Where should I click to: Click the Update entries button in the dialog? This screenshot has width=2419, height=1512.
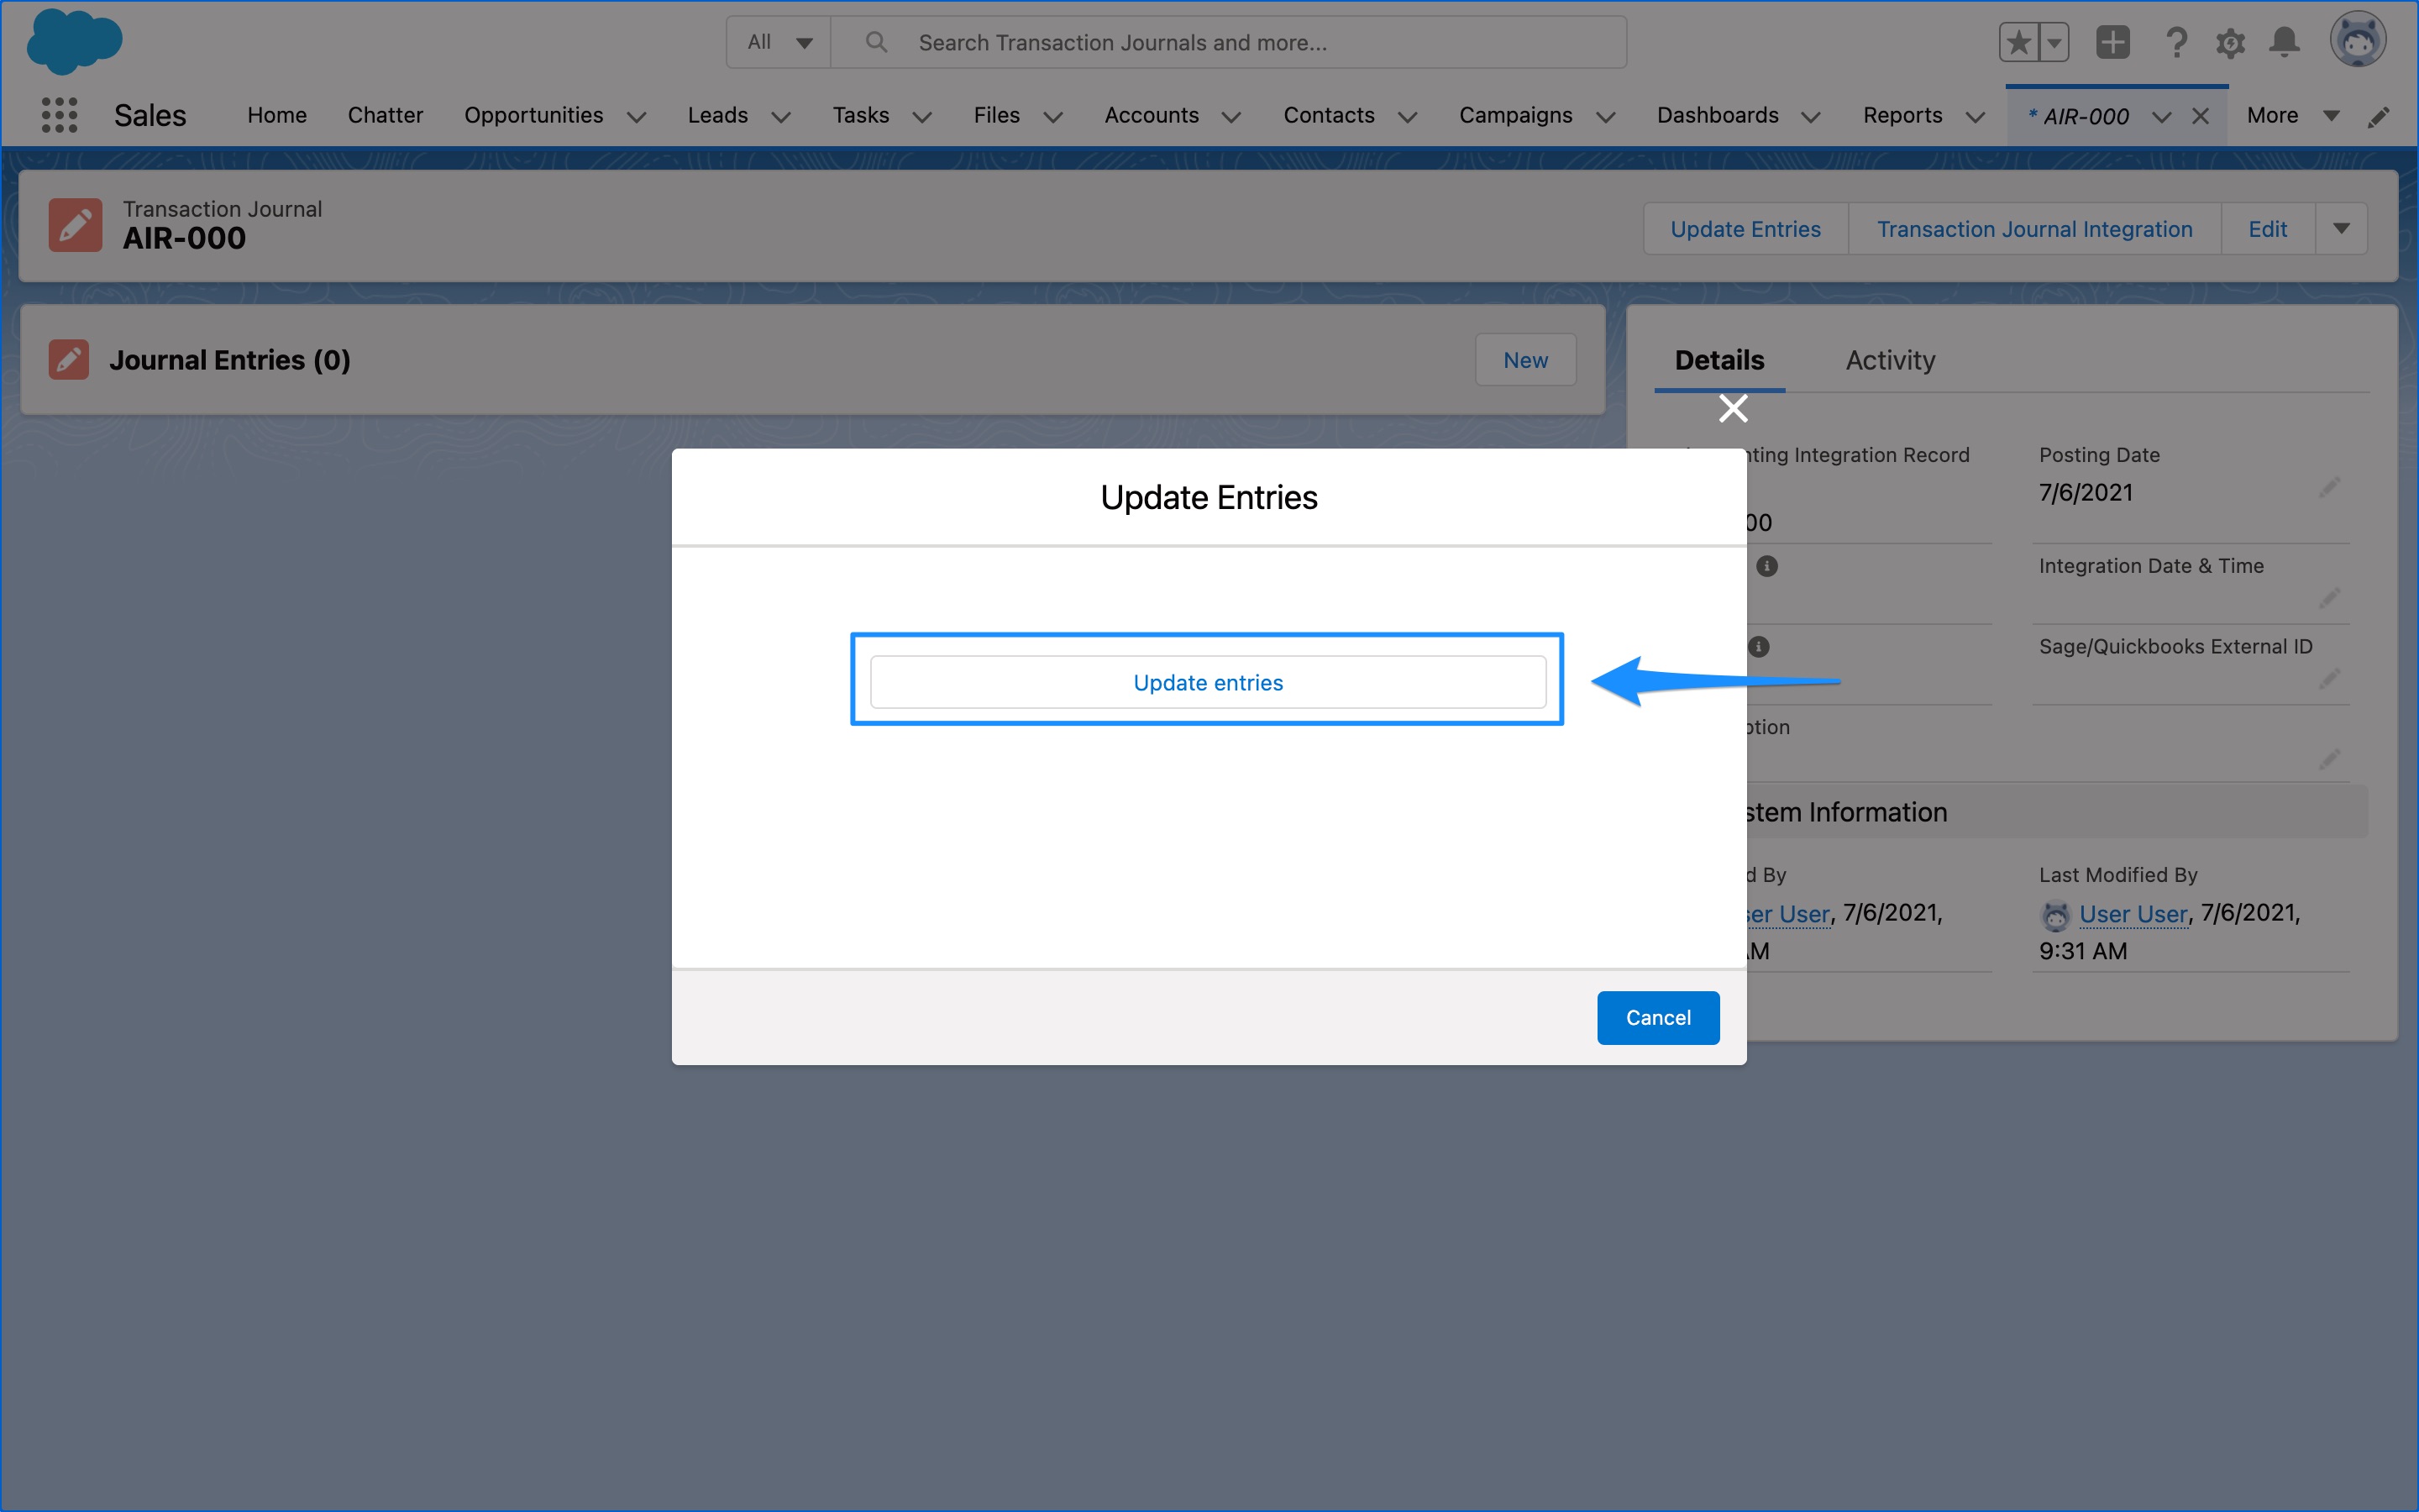(1208, 682)
